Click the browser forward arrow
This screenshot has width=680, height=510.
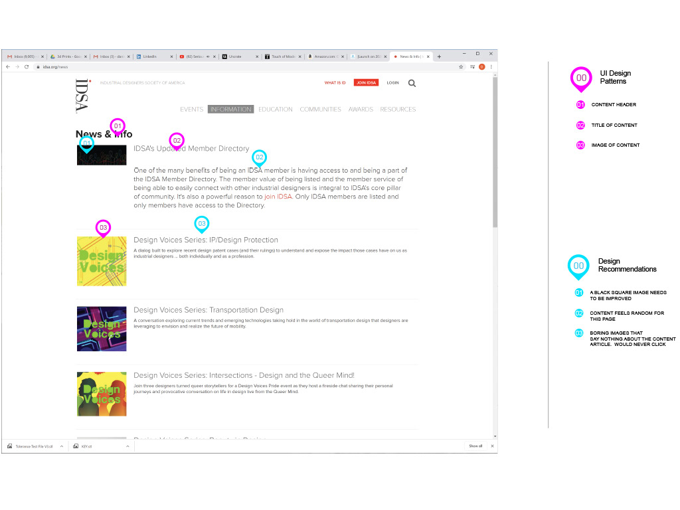[x=17, y=67]
